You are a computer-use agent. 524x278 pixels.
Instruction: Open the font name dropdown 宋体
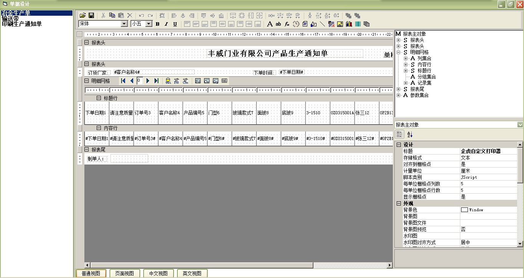(x=124, y=24)
